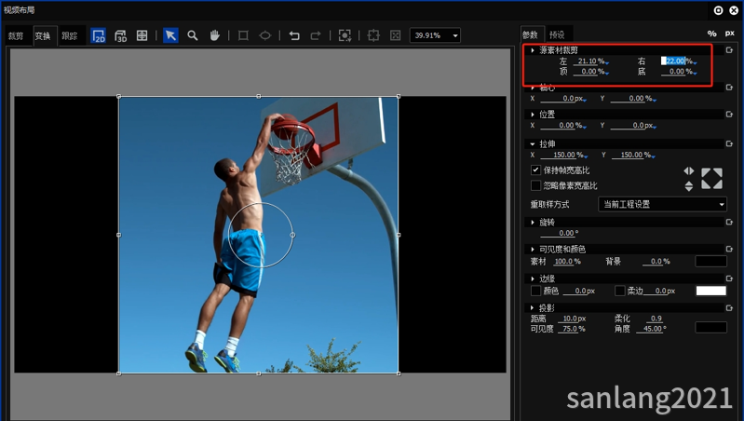Switch to 2D layout mode
The height and width of the screenshot is (421, 744).
coord(99,35)
